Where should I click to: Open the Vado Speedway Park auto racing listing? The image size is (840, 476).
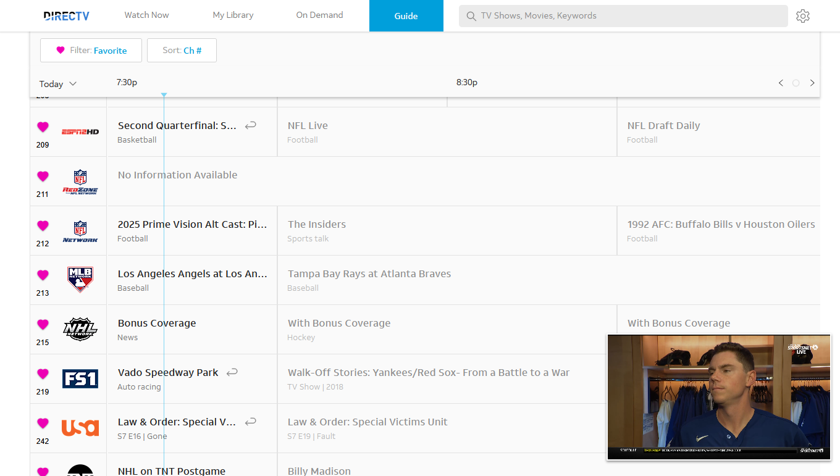coord(191,378)
